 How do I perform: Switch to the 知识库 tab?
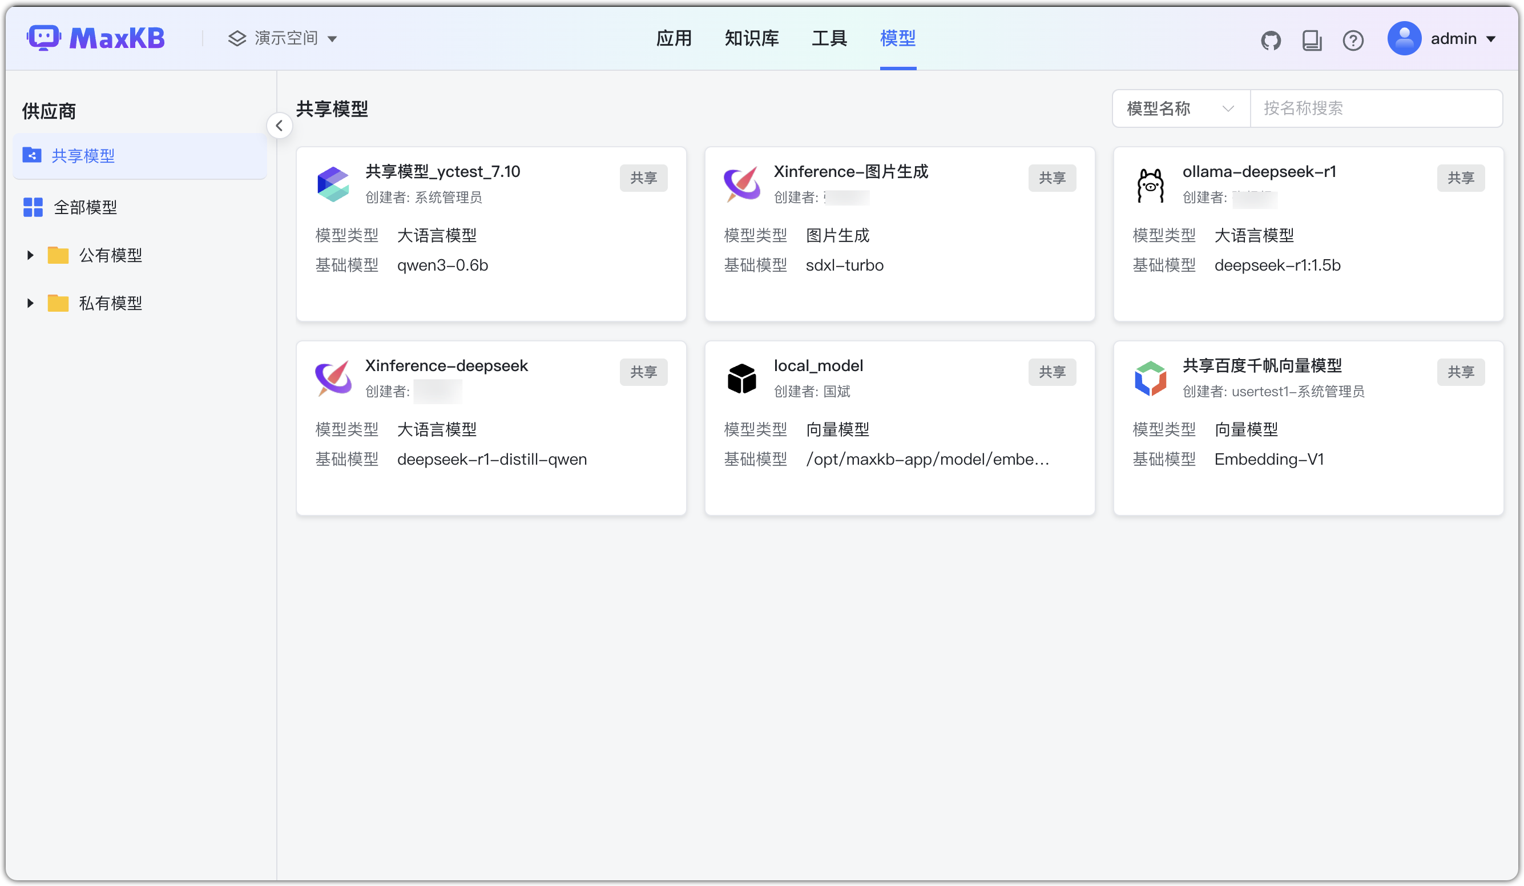(x=752, y=39)
